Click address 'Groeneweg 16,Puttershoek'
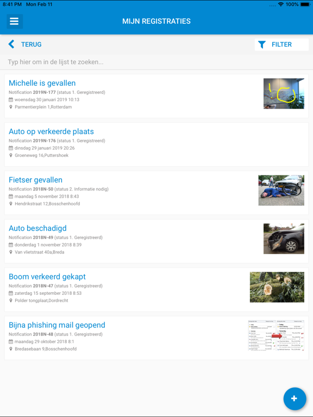The width and height of the screenshot is (313, 417). pyautogui.click(x=42, y=155)
